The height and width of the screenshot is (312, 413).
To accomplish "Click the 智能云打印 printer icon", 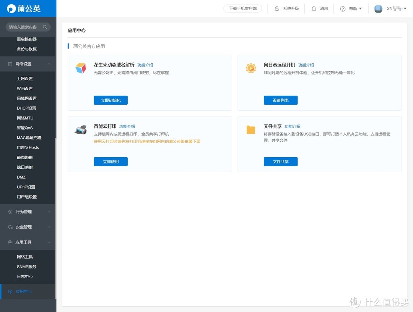I will click(80, 129).
